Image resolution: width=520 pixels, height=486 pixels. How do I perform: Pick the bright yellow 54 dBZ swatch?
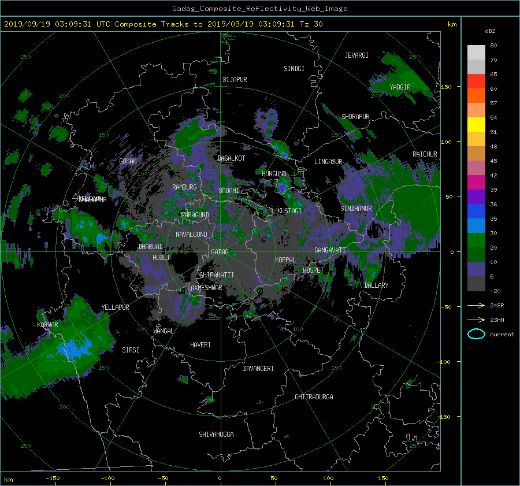pos(476,124)
